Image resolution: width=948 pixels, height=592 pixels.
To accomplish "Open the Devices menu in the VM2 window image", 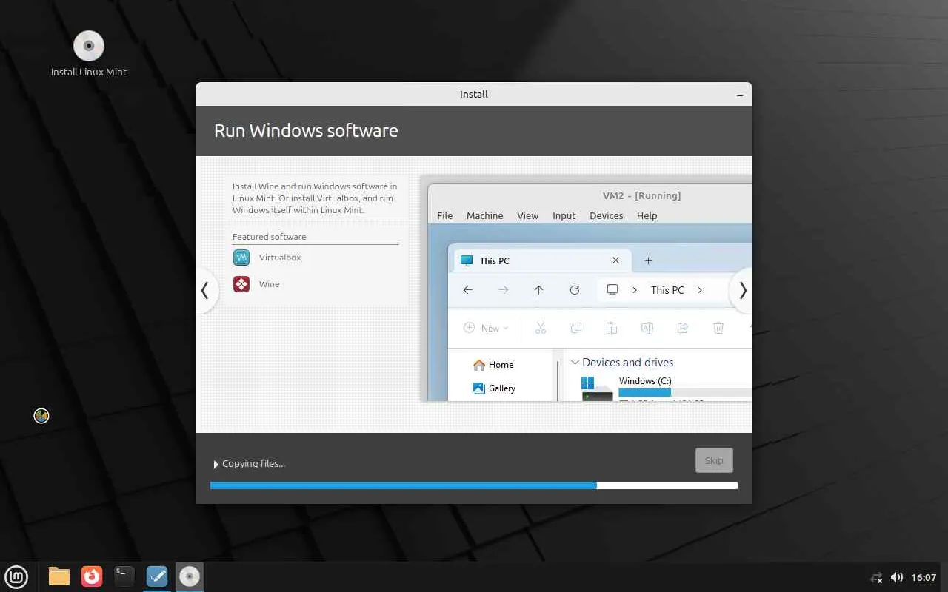I will tap(607, 215).
